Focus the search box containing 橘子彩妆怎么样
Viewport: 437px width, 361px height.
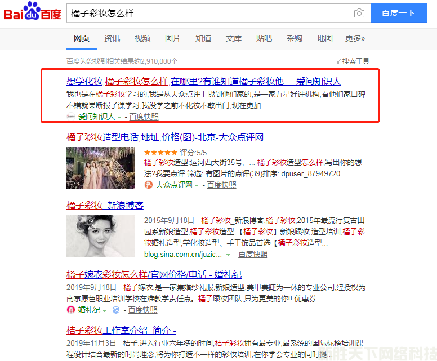point(208,13)
